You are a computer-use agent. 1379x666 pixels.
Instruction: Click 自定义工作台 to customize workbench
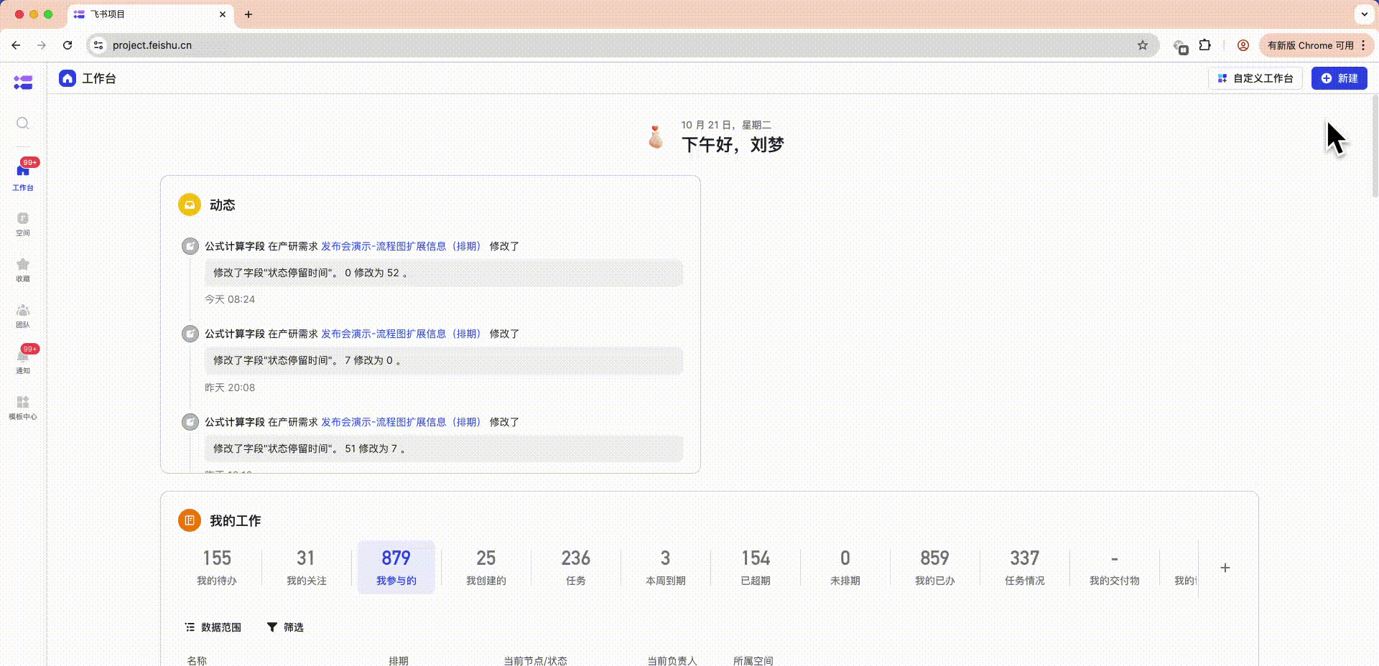[1255, 78]
